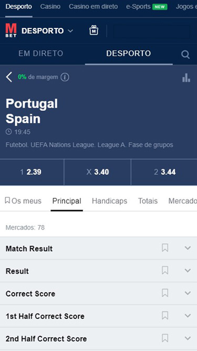Open match statistics bar chart icon

pyautogui.click(x=186, y=78)
